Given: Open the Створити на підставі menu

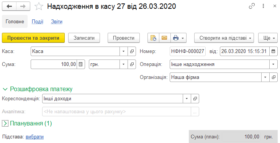Looking at the screenshot, I should click(x=224, y=38).
